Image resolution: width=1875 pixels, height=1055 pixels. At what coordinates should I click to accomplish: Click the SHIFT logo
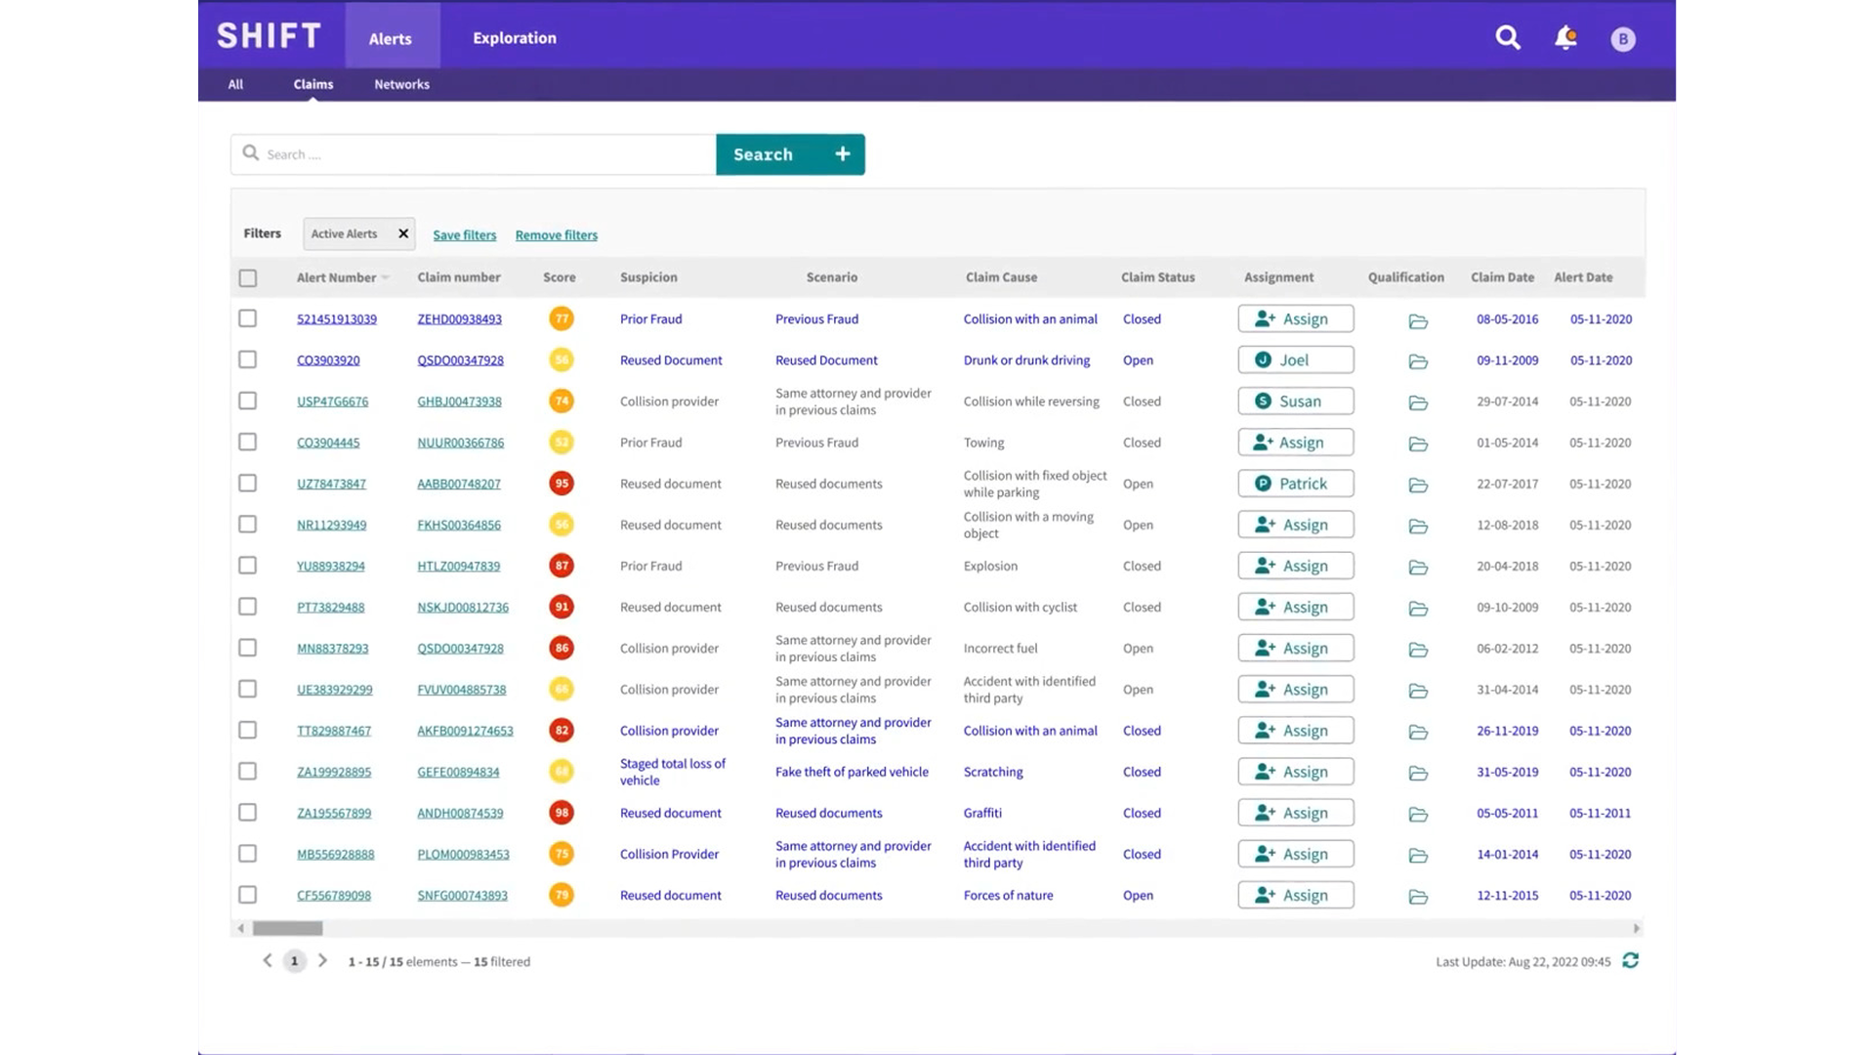coord(269,36)
